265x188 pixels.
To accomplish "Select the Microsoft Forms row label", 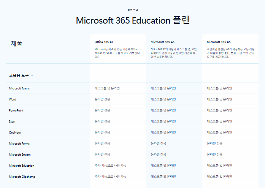I will pos(19,143).
